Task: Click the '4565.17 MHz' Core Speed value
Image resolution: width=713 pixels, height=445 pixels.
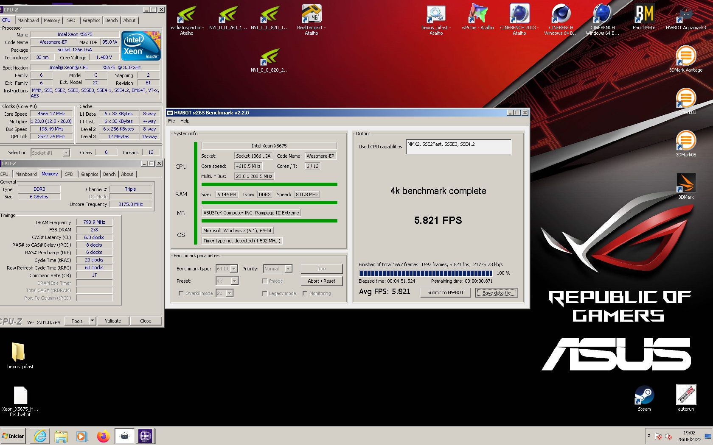Action: pos(51,114)
